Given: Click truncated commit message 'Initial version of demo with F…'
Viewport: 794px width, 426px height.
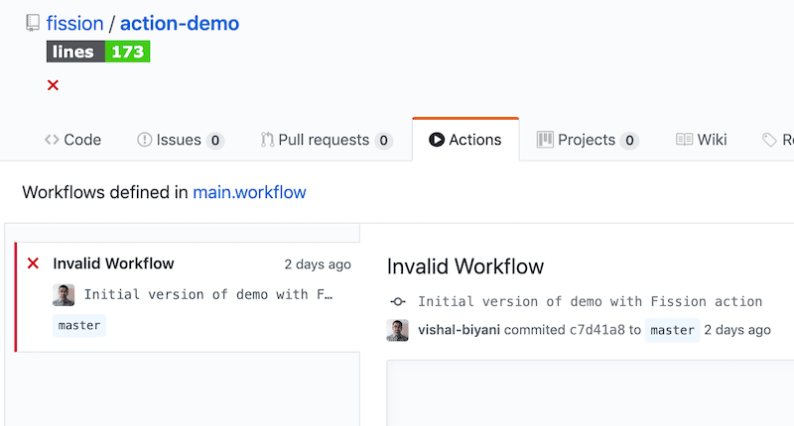Looking at the screenshot, I should tap(208, 294).
